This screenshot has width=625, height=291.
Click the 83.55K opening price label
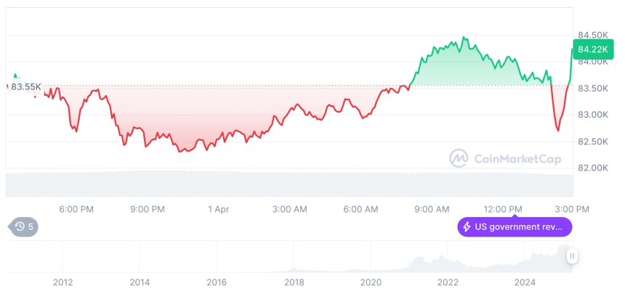click(26, 87)
